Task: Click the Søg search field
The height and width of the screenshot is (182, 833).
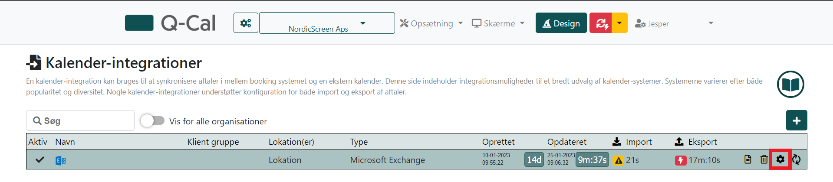Action: pos(80,120)
